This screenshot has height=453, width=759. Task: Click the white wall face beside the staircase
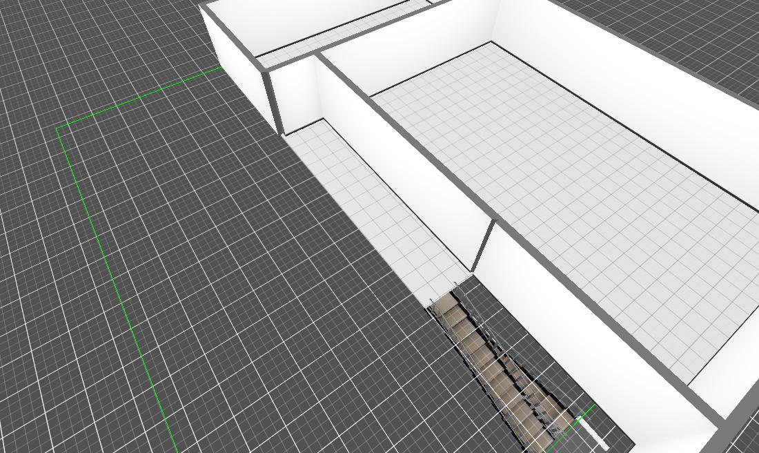tap(586, 325)
